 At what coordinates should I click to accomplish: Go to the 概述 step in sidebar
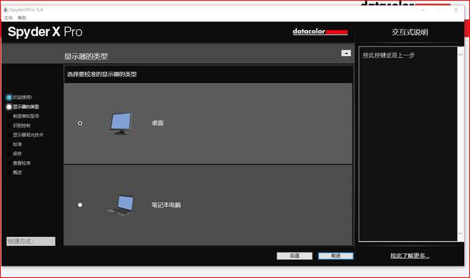pyautogui.click(x=18, y=172)
